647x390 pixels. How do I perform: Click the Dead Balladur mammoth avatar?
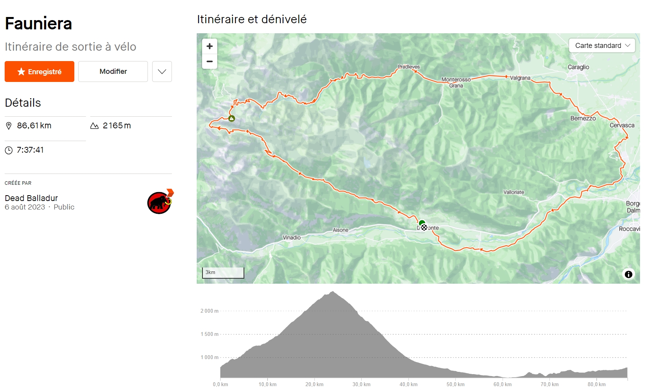pos(160,202)
